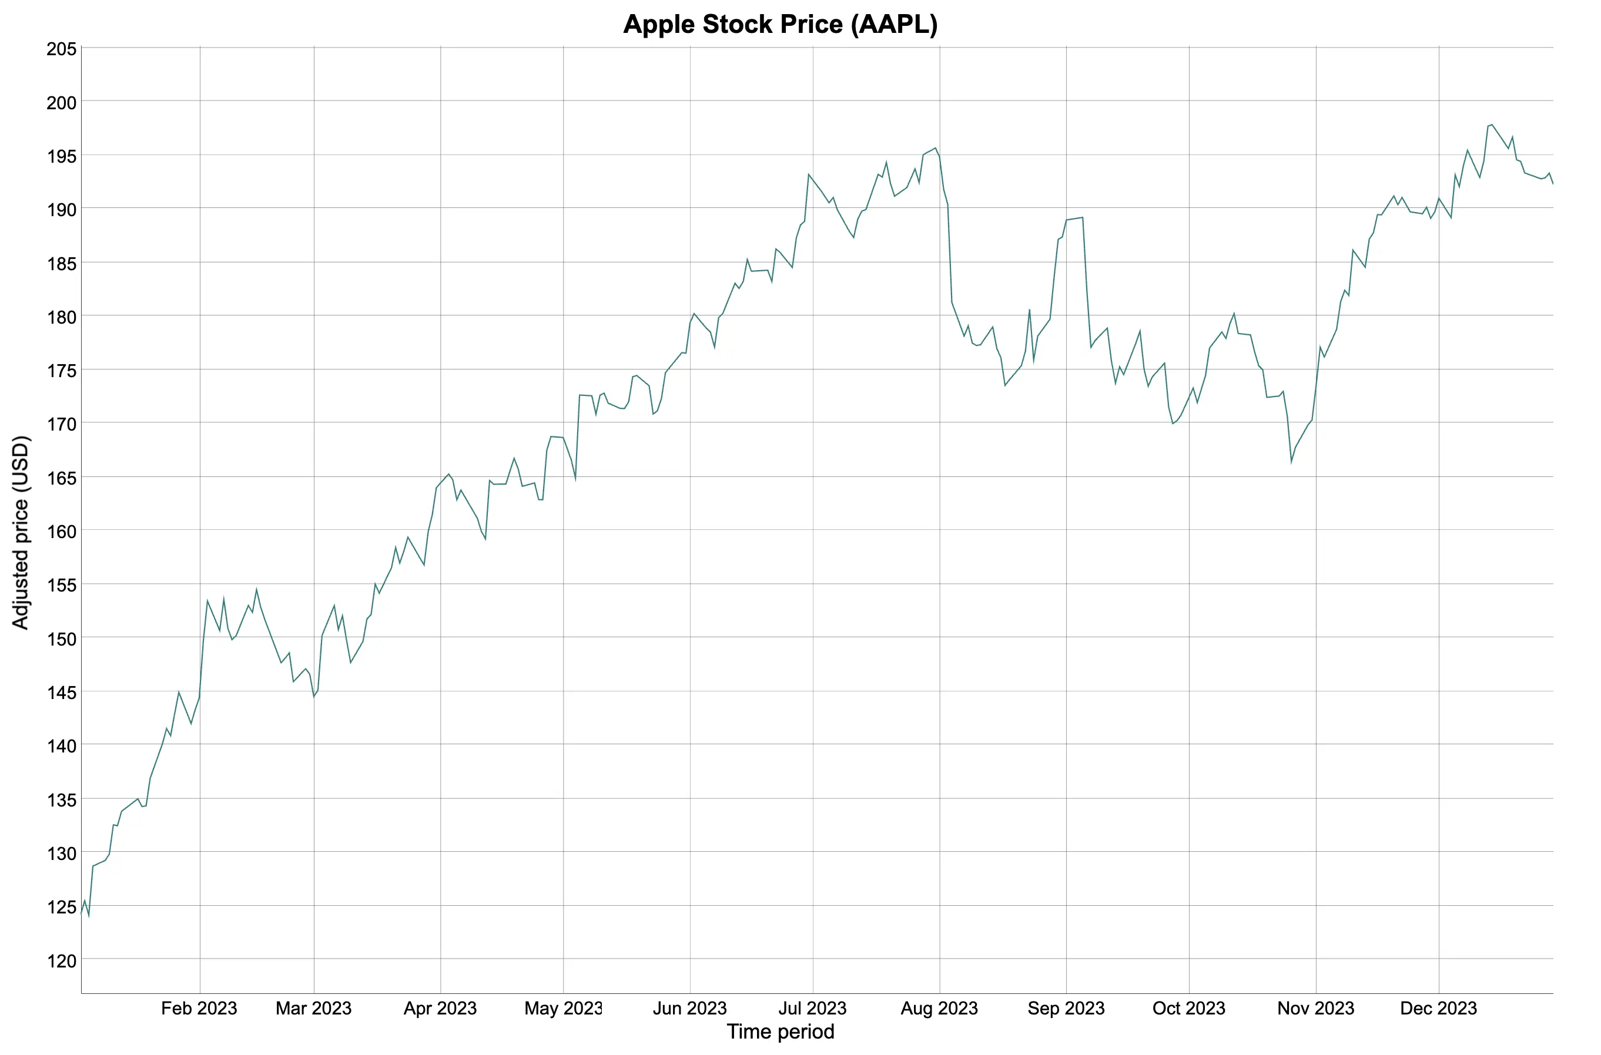Select the 'Mar 2023' x-axis tick label

pyautogui.click(x=314, y=1008)
